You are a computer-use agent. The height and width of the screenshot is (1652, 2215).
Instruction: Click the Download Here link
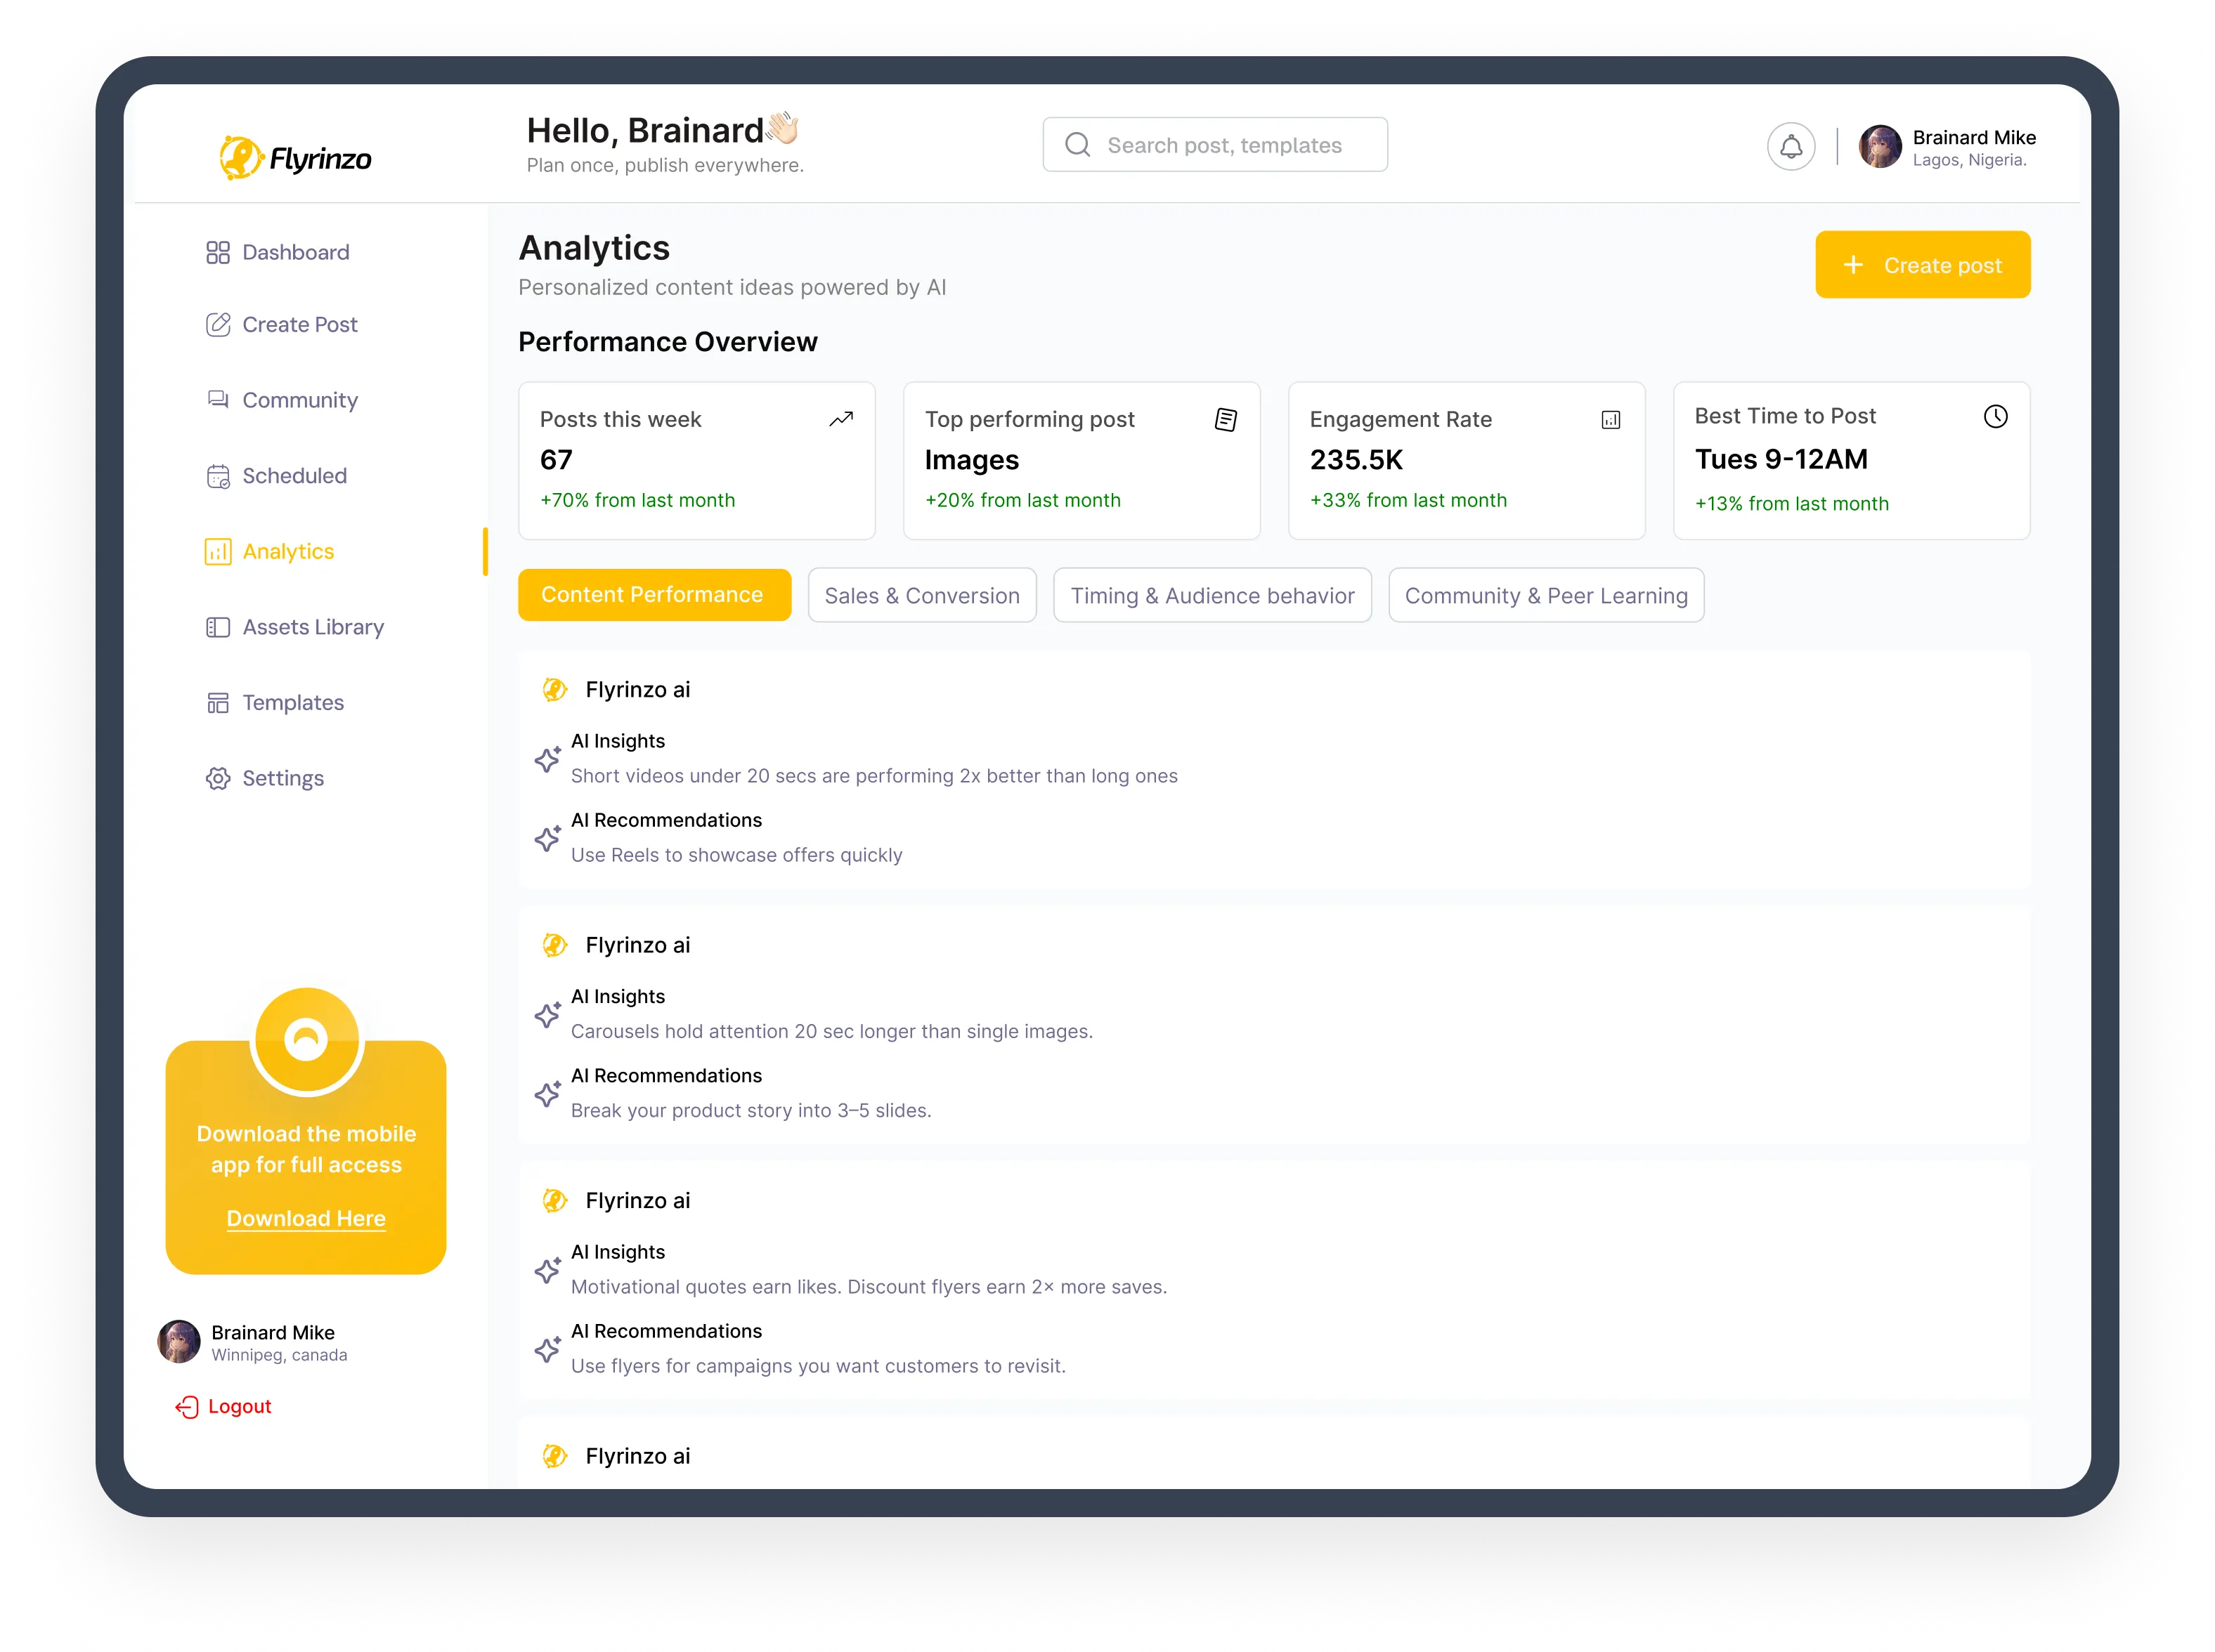pyautogui.click(x=306, y=1217)
